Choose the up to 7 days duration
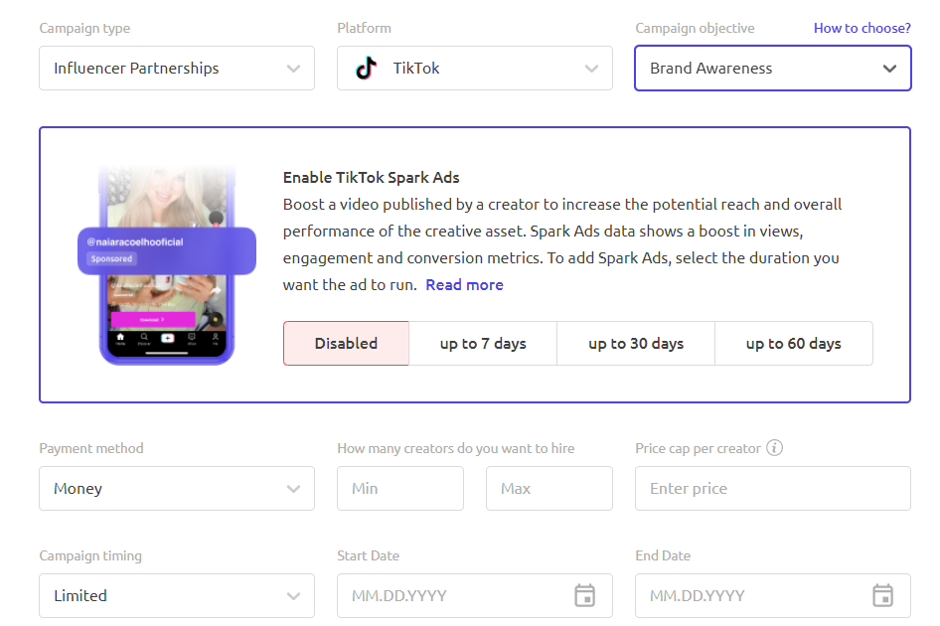This screenshot has height=626, width=940. point(483,344)
